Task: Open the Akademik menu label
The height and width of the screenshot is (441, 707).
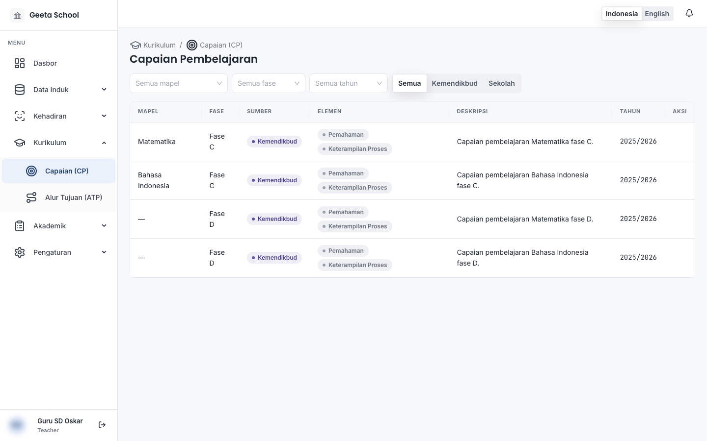Action: pyautogui.click(x=50, y=226)
